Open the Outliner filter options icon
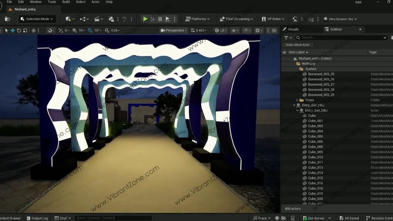The height and width of the screenshot is (221, 393). (x=288, y=37)
